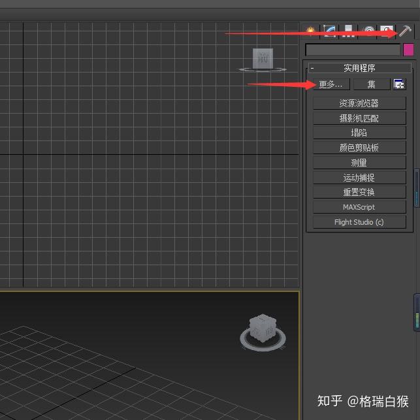Click the perspective ViewCube in bottom viewport
This screenshot has width=420, height=420.
tap(263, 329)
